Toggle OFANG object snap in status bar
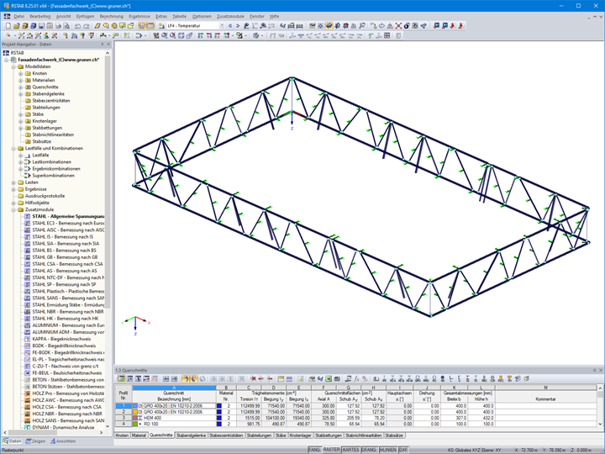 coord(369,450)
